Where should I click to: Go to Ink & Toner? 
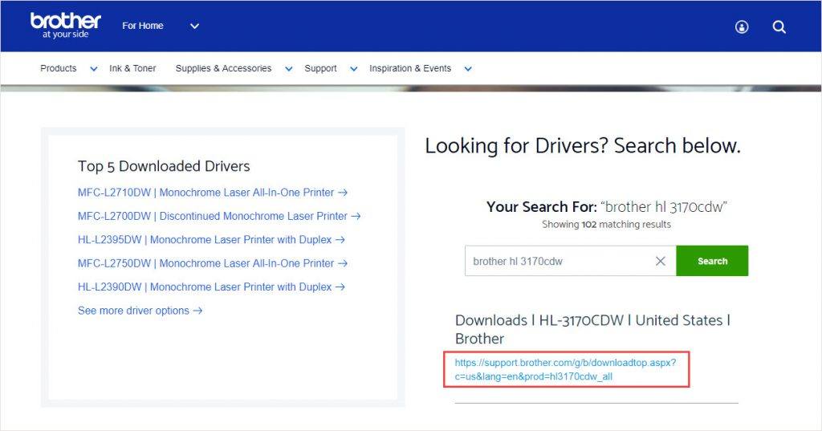click(x=132, y=68)
